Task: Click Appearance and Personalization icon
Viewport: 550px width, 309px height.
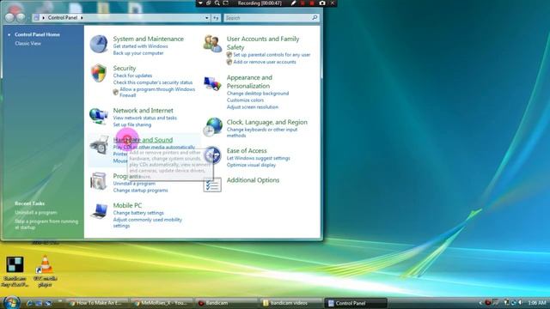Action: click(x=212, y=83)
